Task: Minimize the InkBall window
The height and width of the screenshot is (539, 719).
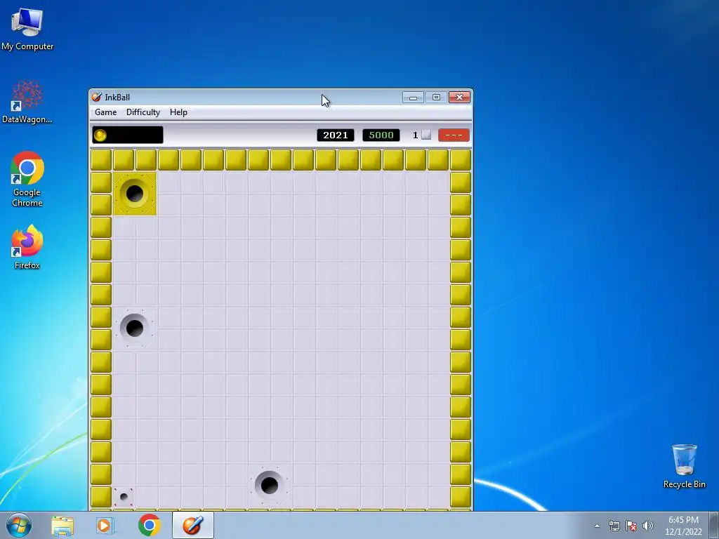Action: [x=413, y=97]
